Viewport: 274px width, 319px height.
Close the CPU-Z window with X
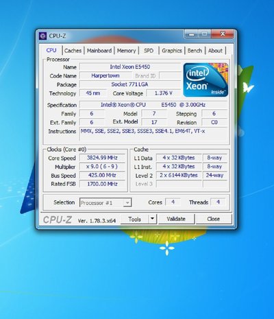223,34
